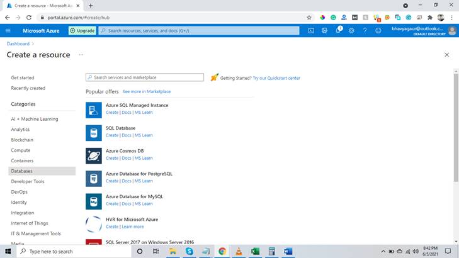Bookmark this page with the star icon
Viewport: 459px width, 258px height.
tap(309, 18)
